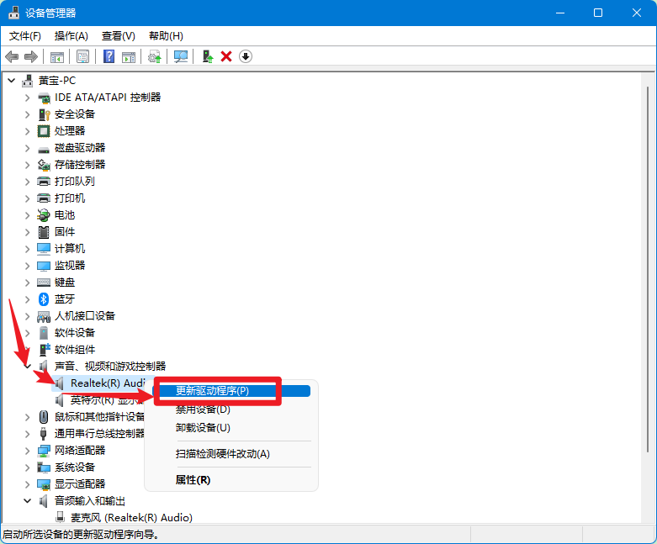Expand the 系统设备 node
Screen dimensions: 657x544
(27, 467)
